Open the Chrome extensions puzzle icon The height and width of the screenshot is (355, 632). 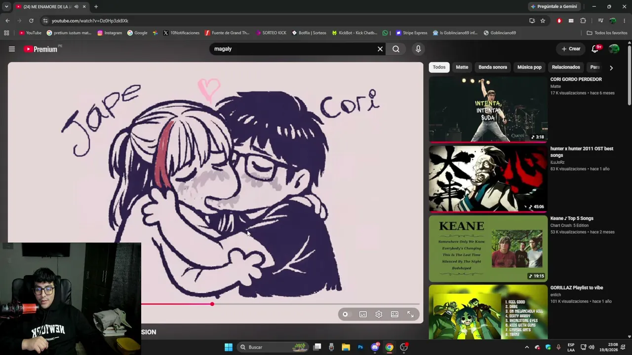(583, 21)
